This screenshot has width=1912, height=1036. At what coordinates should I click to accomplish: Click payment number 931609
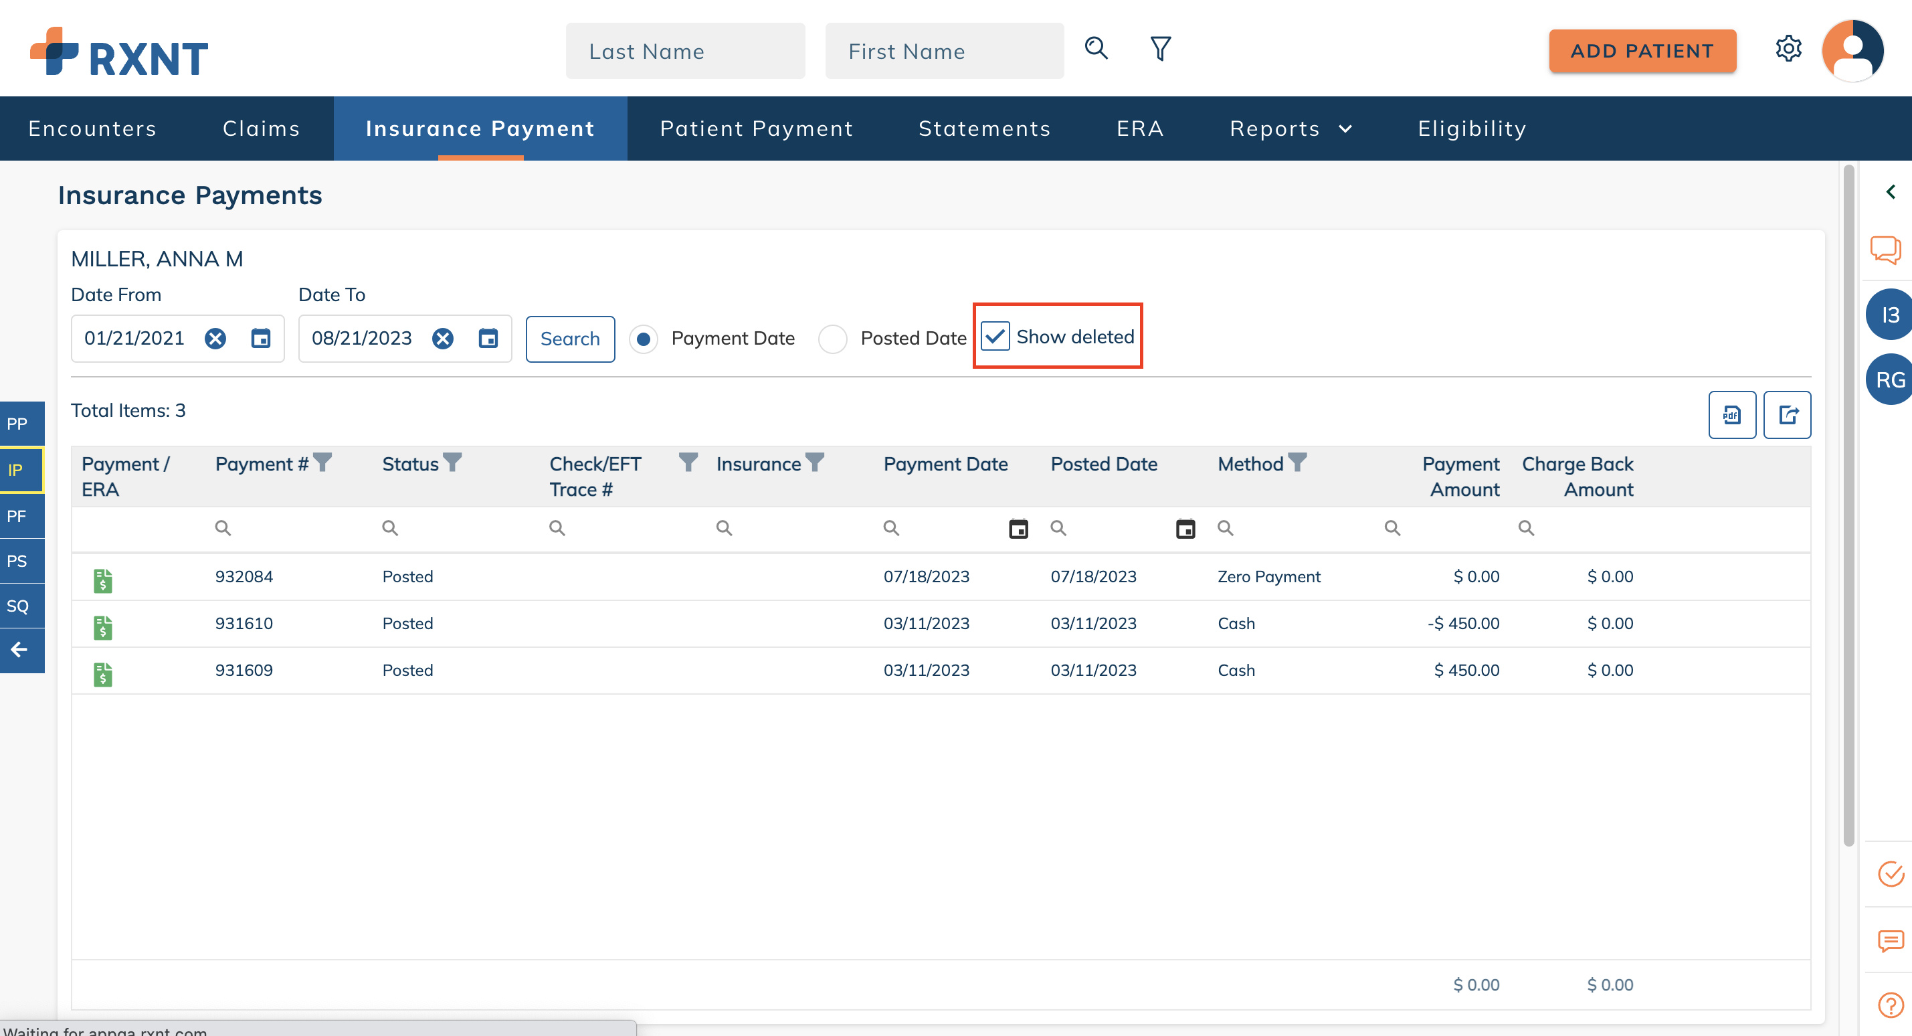(244, 670)
